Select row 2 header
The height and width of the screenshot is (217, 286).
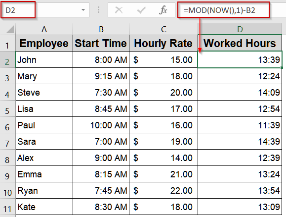click(7, 59)
